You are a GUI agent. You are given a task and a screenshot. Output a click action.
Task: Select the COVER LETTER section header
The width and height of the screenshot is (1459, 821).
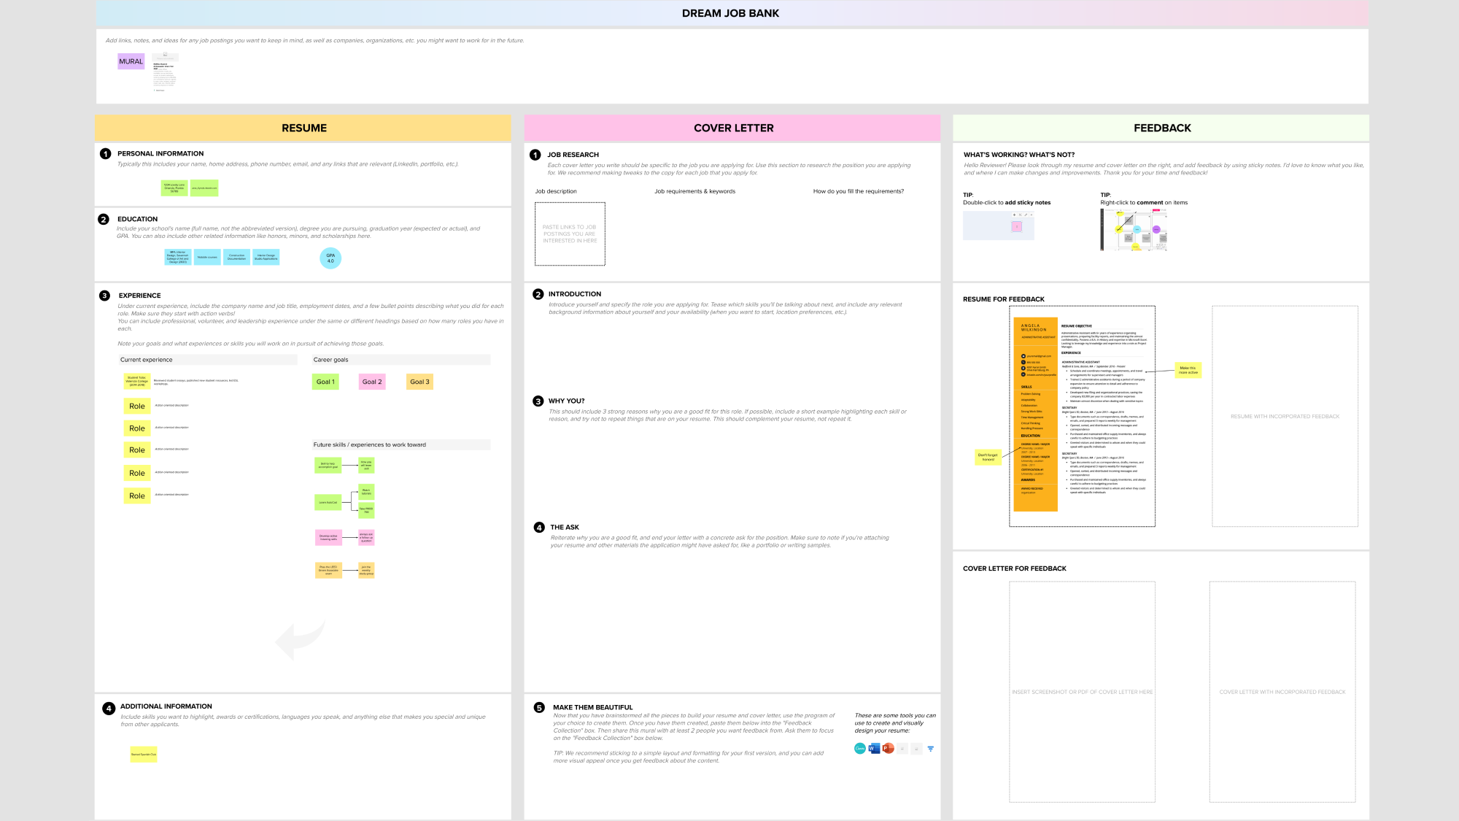coord(732,128)
